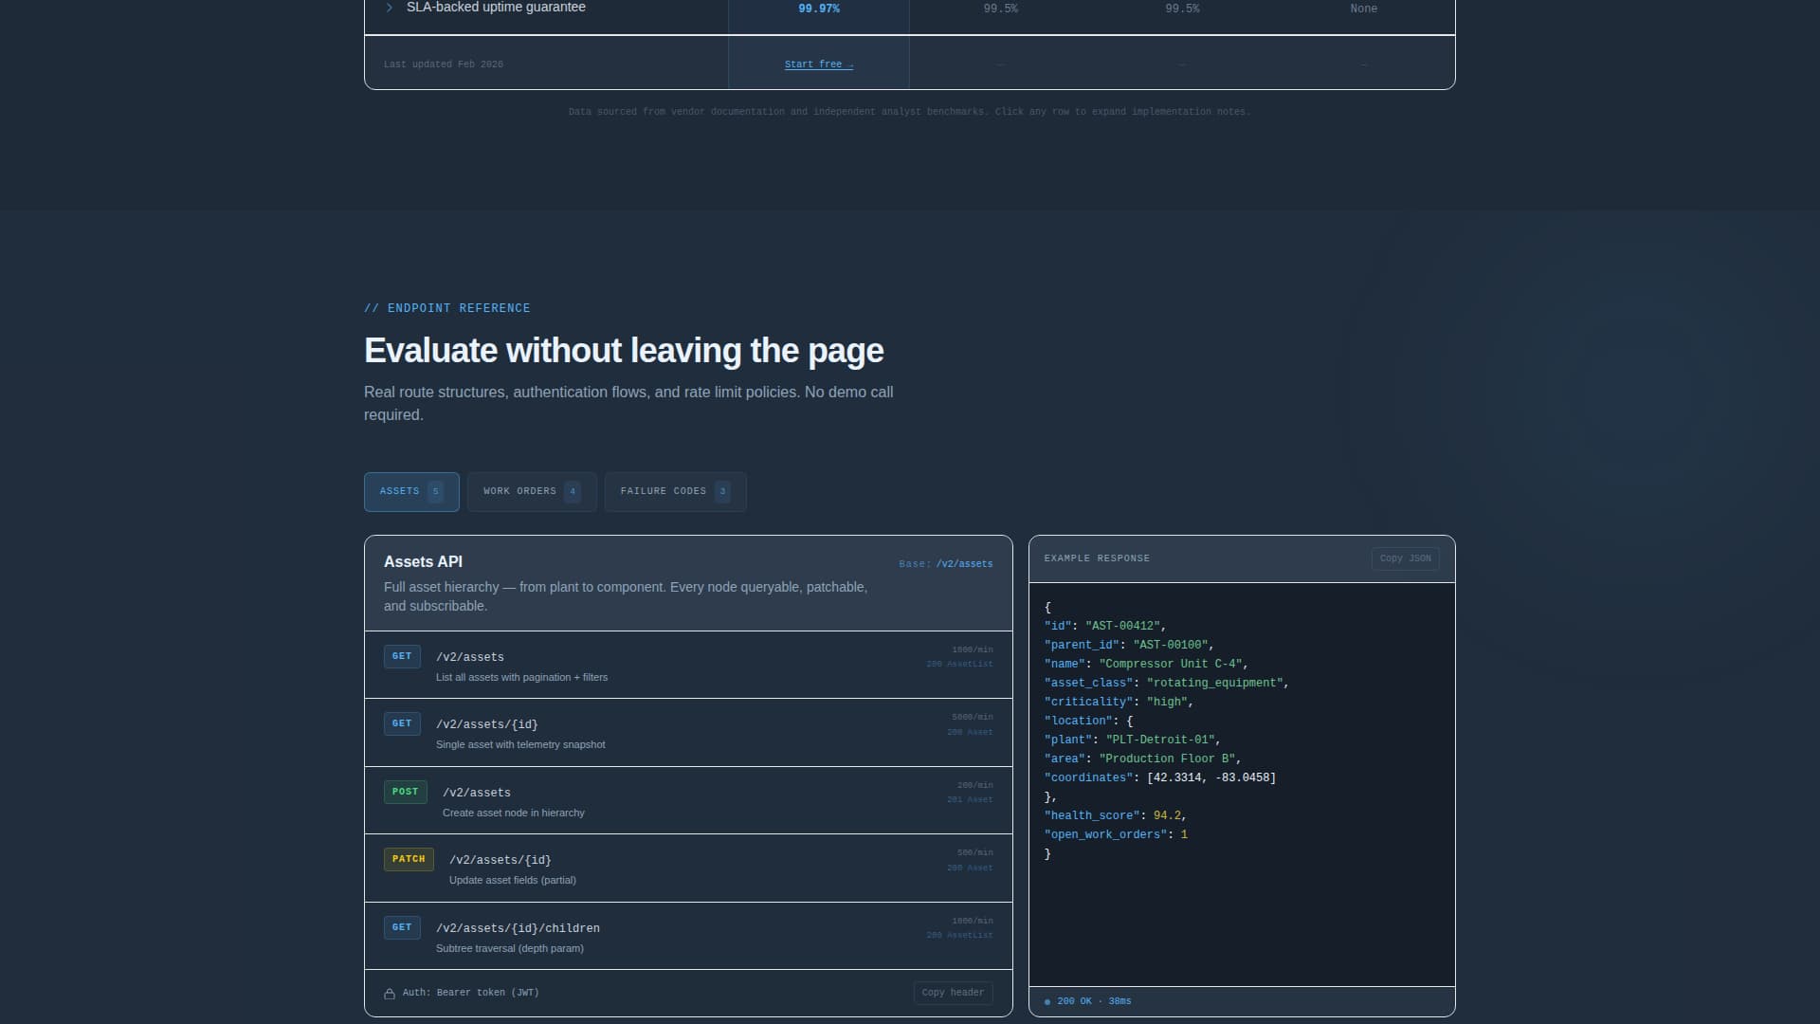Screen dimensions: 1820x1024
Task: Copy the example JSON response
Action: 1405,558
